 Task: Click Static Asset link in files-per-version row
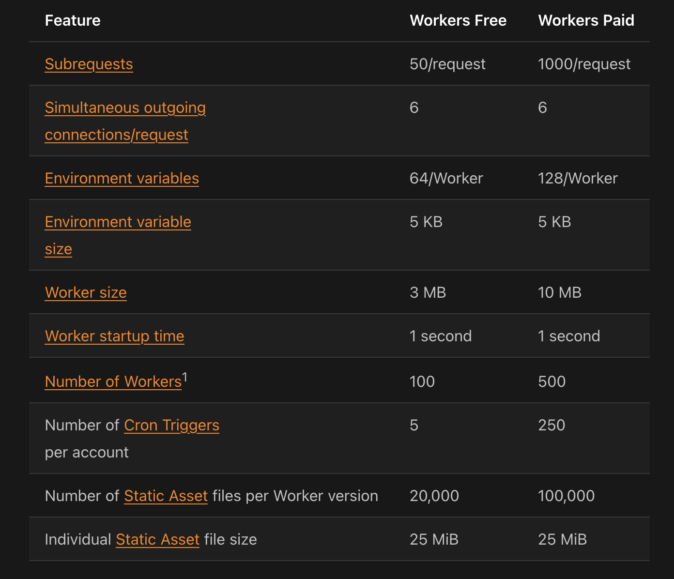pos(166,496)
